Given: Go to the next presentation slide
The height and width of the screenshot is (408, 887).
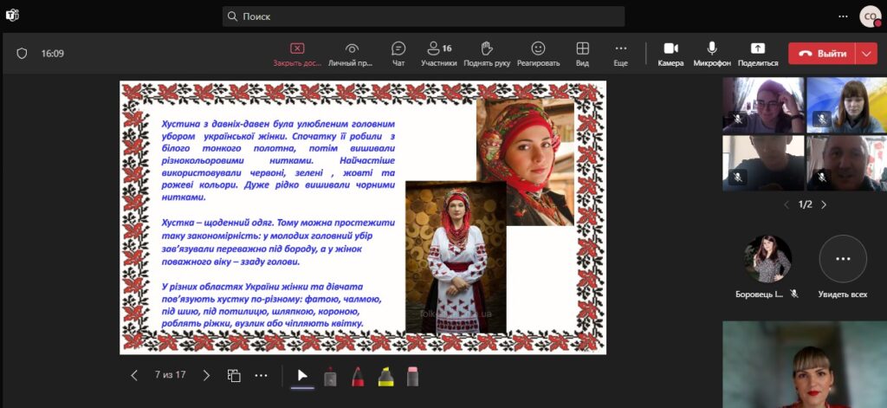Looking at the screenshot, I should pyautogui.click(x=206, y=376).
